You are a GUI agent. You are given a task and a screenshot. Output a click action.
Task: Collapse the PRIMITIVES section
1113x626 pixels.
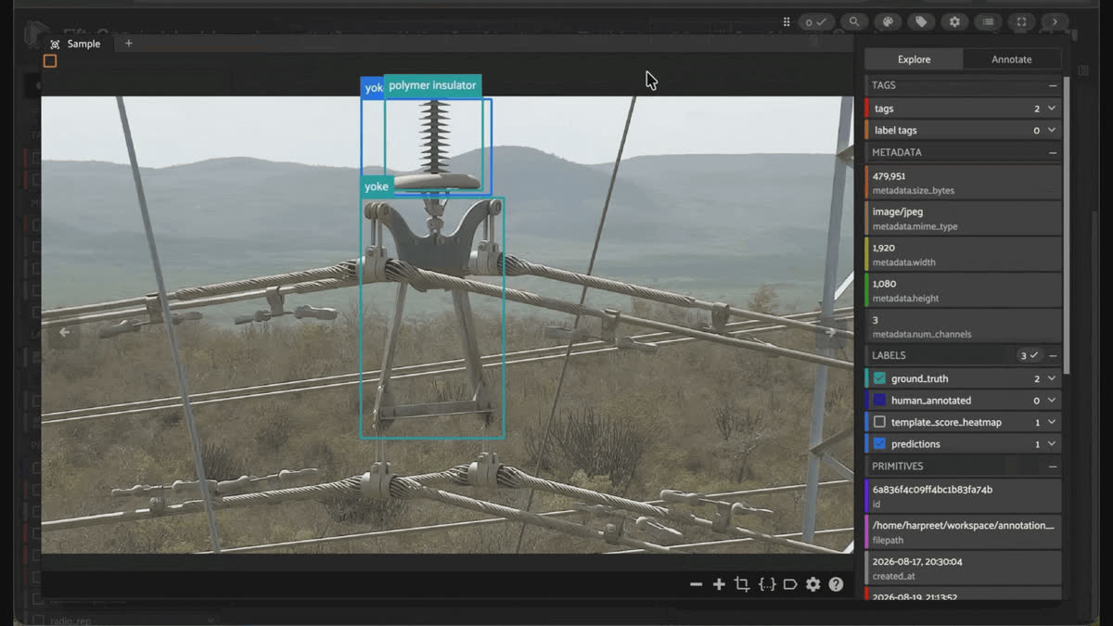1053,466
